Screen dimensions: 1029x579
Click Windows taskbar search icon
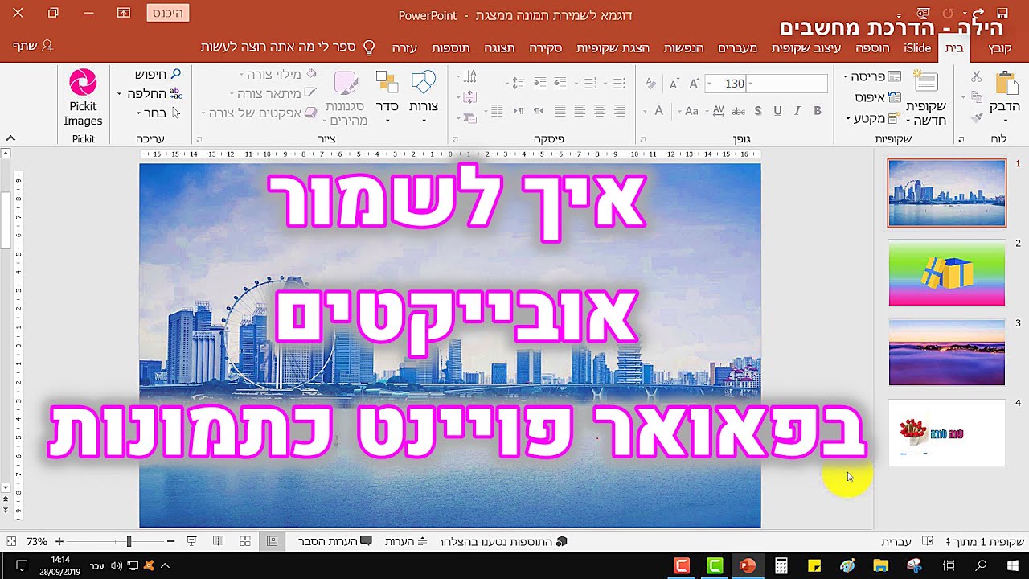point(981,565)
